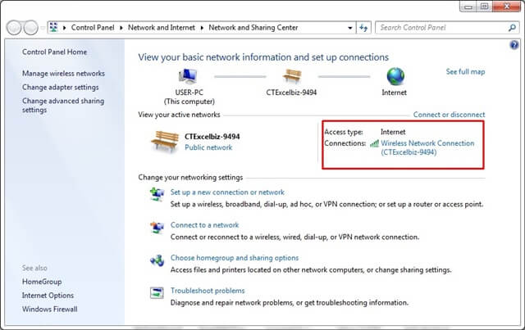Screen dimensions: 525x330
Task: Click Set up a new connection or network
Action: click(x=227, y=192)
